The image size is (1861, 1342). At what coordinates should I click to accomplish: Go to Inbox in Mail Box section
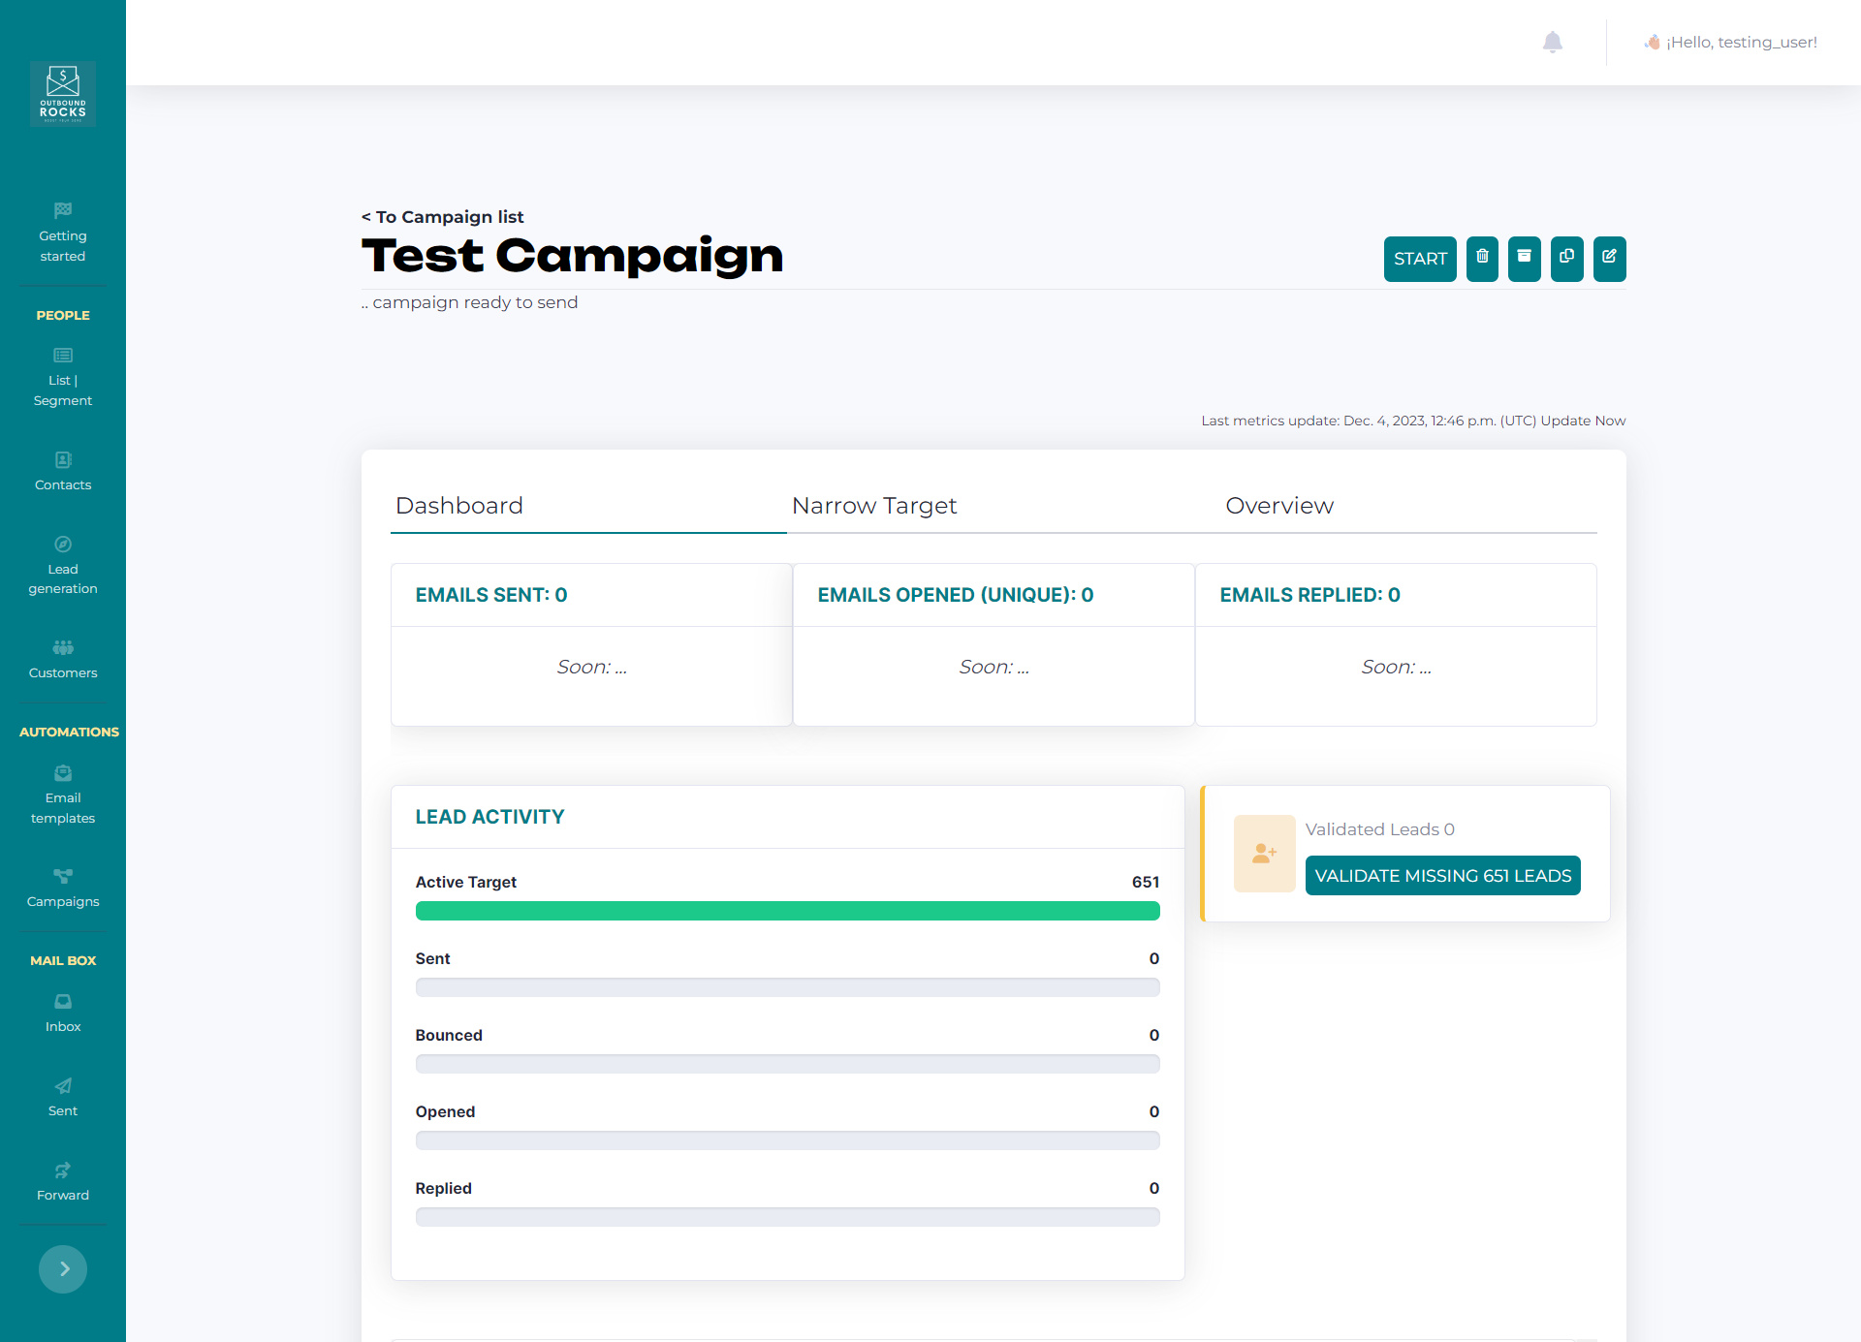click(62, 1013)
